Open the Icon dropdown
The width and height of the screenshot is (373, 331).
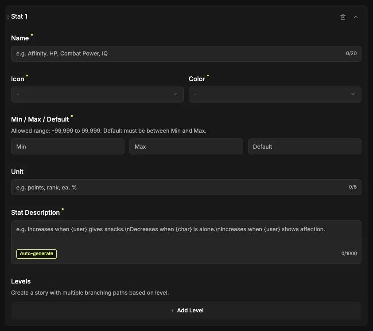coord(97,95)
